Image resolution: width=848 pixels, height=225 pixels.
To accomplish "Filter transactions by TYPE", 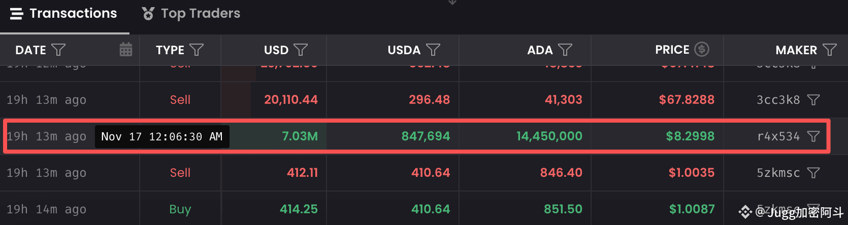I will 197,50.
